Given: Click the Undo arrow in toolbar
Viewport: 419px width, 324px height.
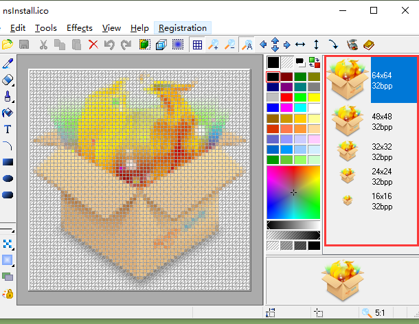Looking at the screenshot, I should (x=109, y=45).
